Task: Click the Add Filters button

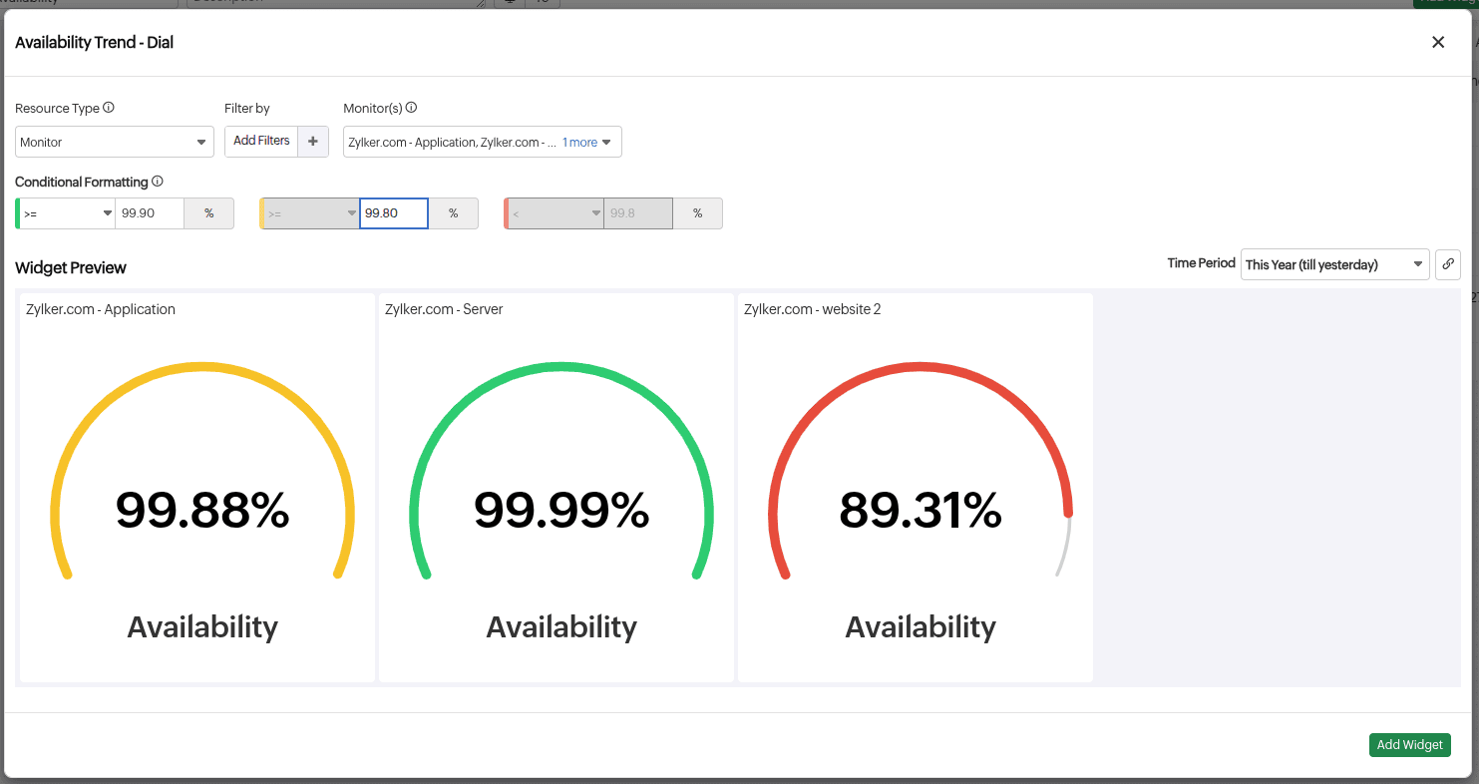Action: coord(261,142)
